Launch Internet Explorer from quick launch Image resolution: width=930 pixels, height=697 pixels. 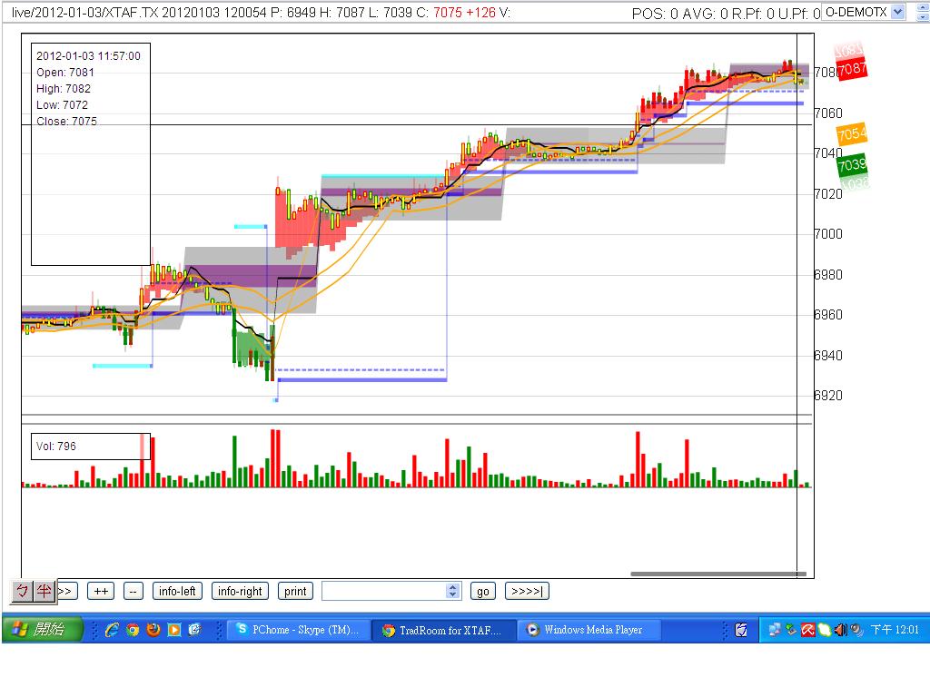[x=112, y=630]
